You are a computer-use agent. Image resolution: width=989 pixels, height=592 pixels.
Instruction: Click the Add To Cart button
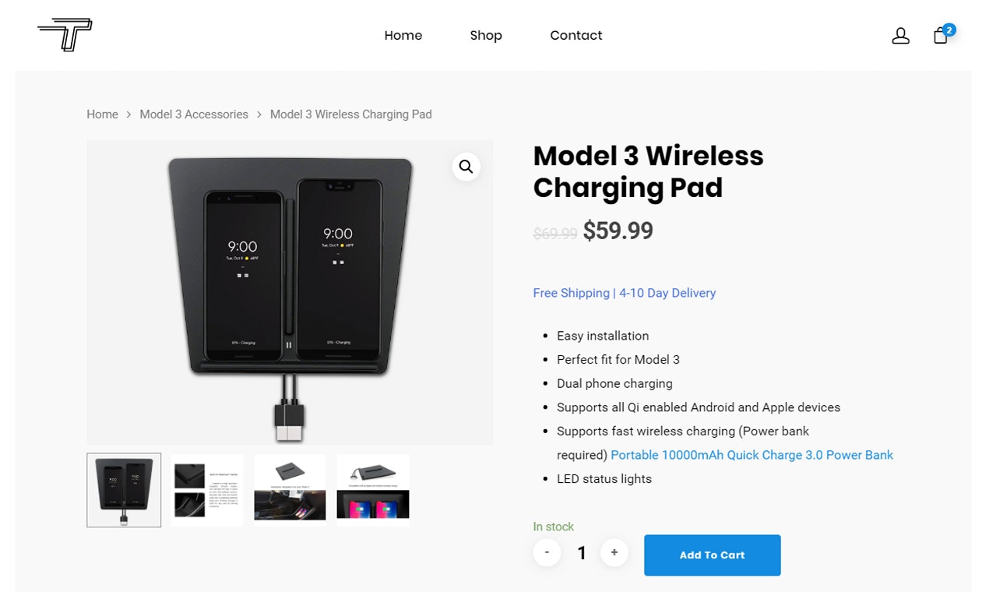[712, 555]
